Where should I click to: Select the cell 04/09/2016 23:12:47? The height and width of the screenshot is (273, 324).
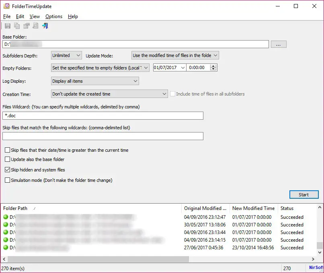click(x=205, y=217)
